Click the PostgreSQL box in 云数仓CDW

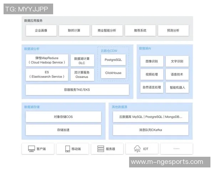113,60
